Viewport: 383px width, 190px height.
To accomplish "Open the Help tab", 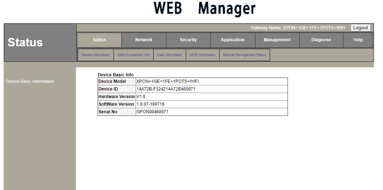I will point(358,40).
